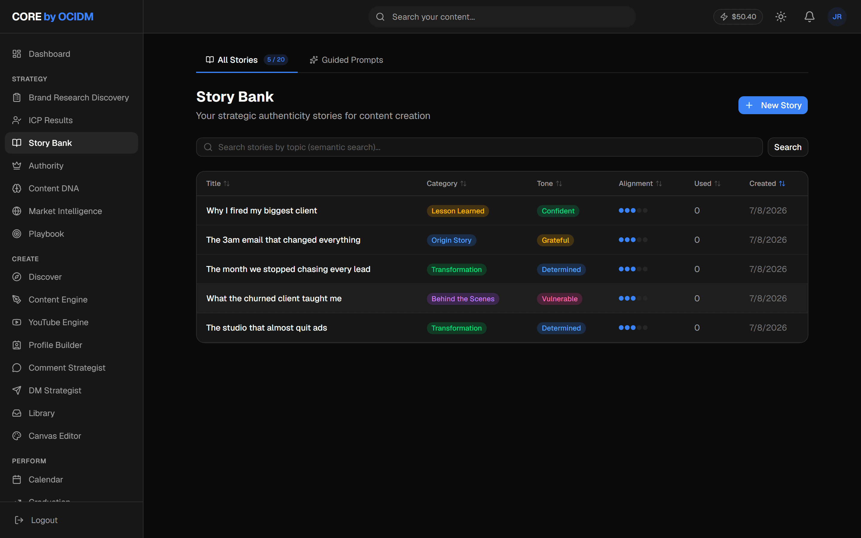Open the Authority section
Image resolution: width=861 pixels, height=538 pixels.
pos(71,166)
